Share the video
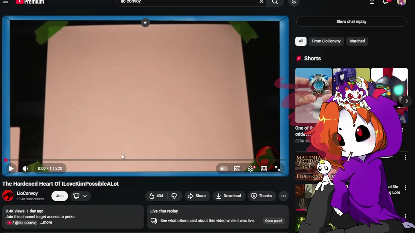This screenshot has height=233, width=415. 196,196
